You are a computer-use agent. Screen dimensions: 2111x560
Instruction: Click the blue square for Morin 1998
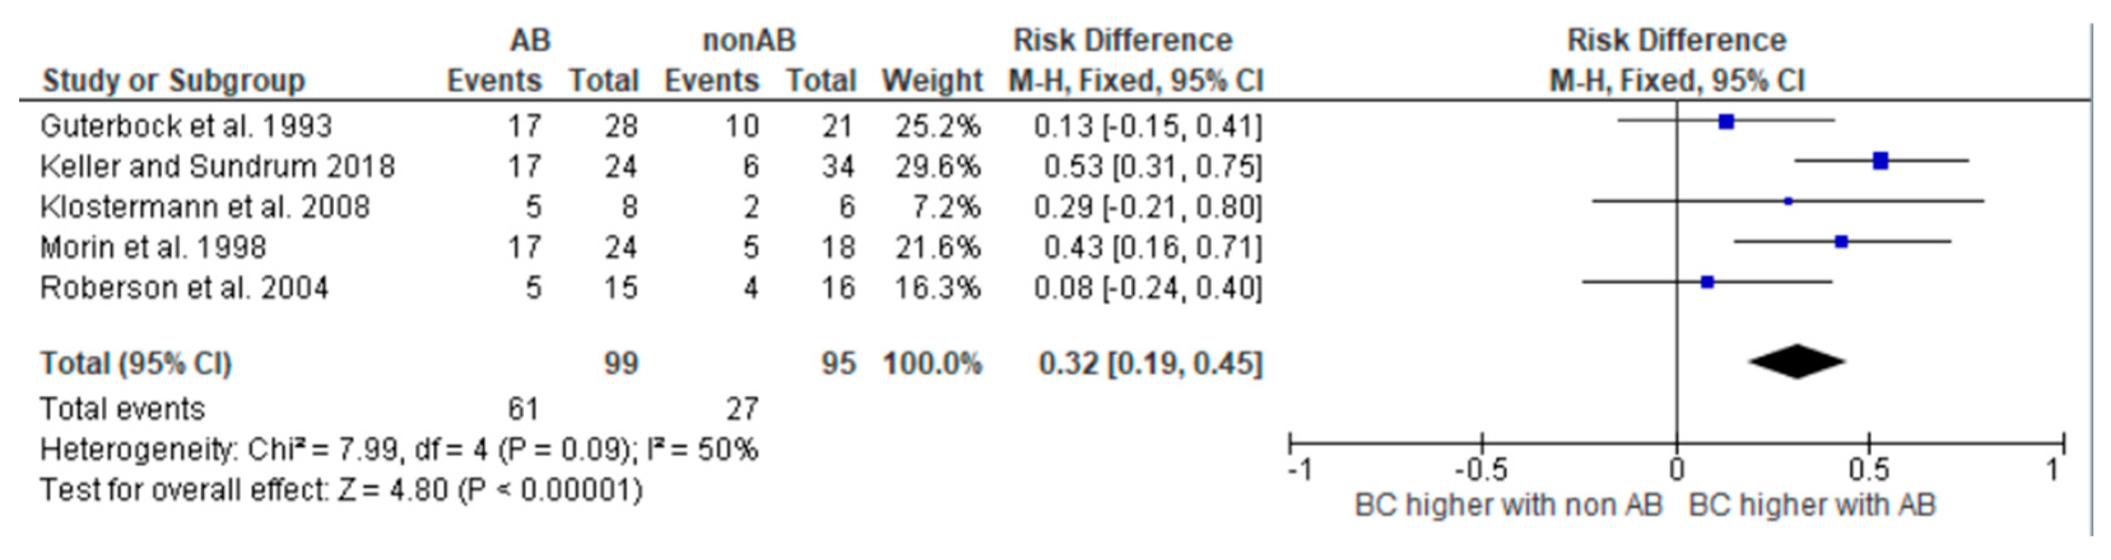coord(1842,242)
